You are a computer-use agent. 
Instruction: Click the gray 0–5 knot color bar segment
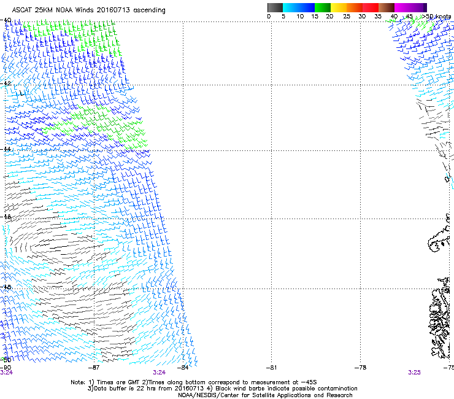(x=275, y=7)
